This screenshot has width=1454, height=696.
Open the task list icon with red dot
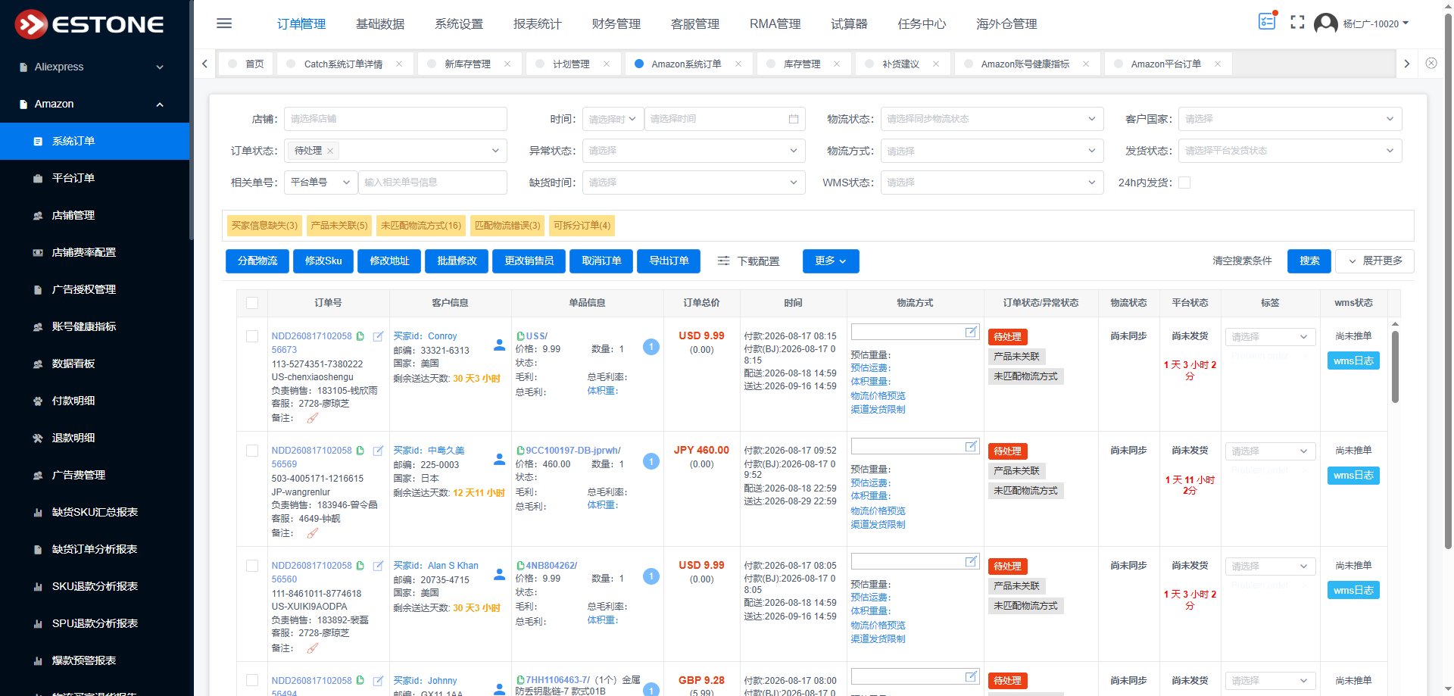point(1267,21)
